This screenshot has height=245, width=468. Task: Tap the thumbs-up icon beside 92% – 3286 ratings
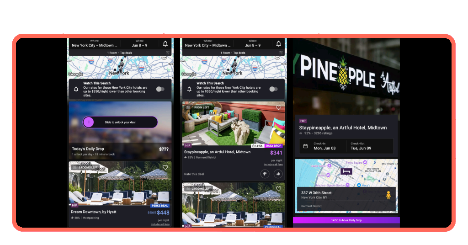pyautogui.click(x=301, y=133)
